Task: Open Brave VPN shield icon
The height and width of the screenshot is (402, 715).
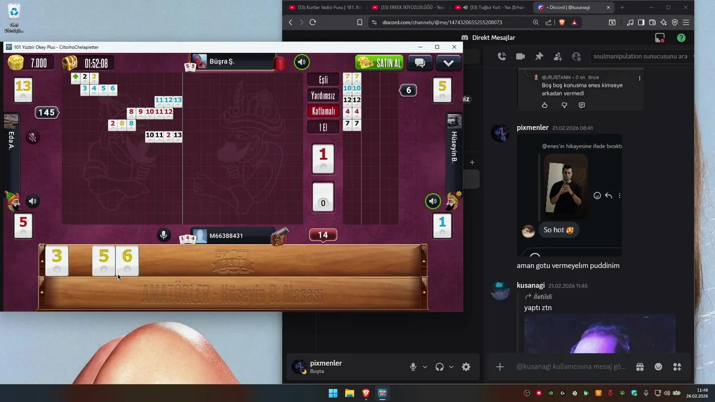Action: pyautogui.click(x=675, y=22)
